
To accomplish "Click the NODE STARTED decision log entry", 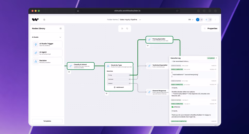I will coord(193,65).
